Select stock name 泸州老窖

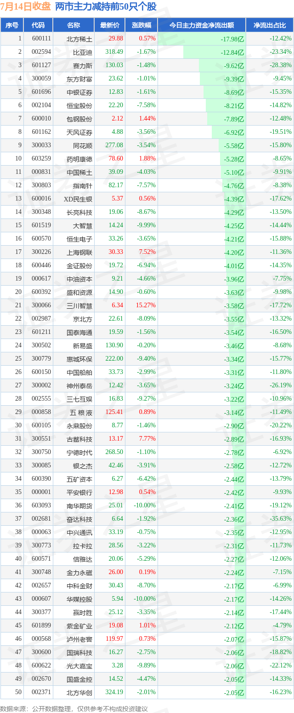click(79, 639)
